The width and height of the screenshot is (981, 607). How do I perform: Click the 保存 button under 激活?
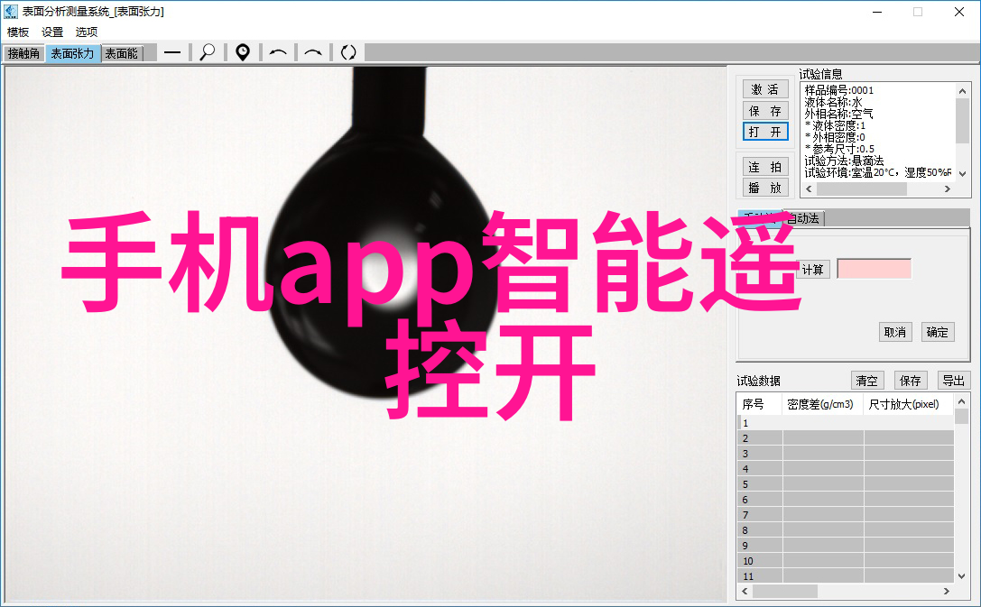pyautogui.click(x=765, y=111)
